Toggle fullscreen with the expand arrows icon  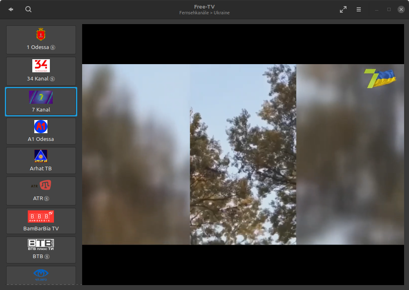343,9
